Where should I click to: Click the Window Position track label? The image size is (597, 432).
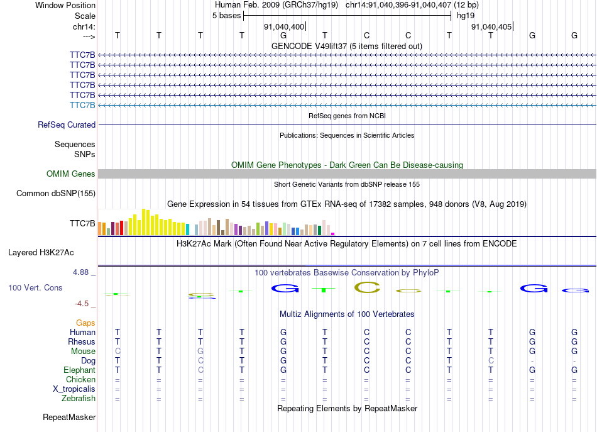tap(65, 5)
